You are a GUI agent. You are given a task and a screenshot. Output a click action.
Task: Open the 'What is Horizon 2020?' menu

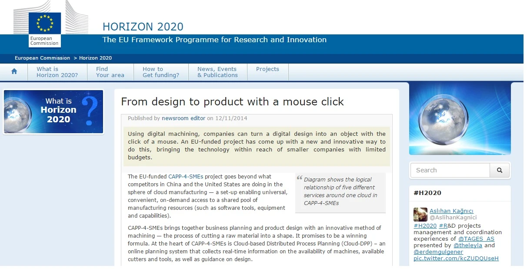pos(57,72)
